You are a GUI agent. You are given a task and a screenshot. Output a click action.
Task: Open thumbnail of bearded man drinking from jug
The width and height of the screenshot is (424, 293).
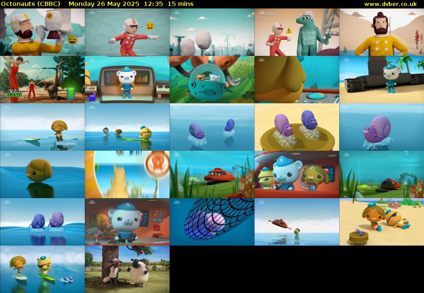(42, 32)
